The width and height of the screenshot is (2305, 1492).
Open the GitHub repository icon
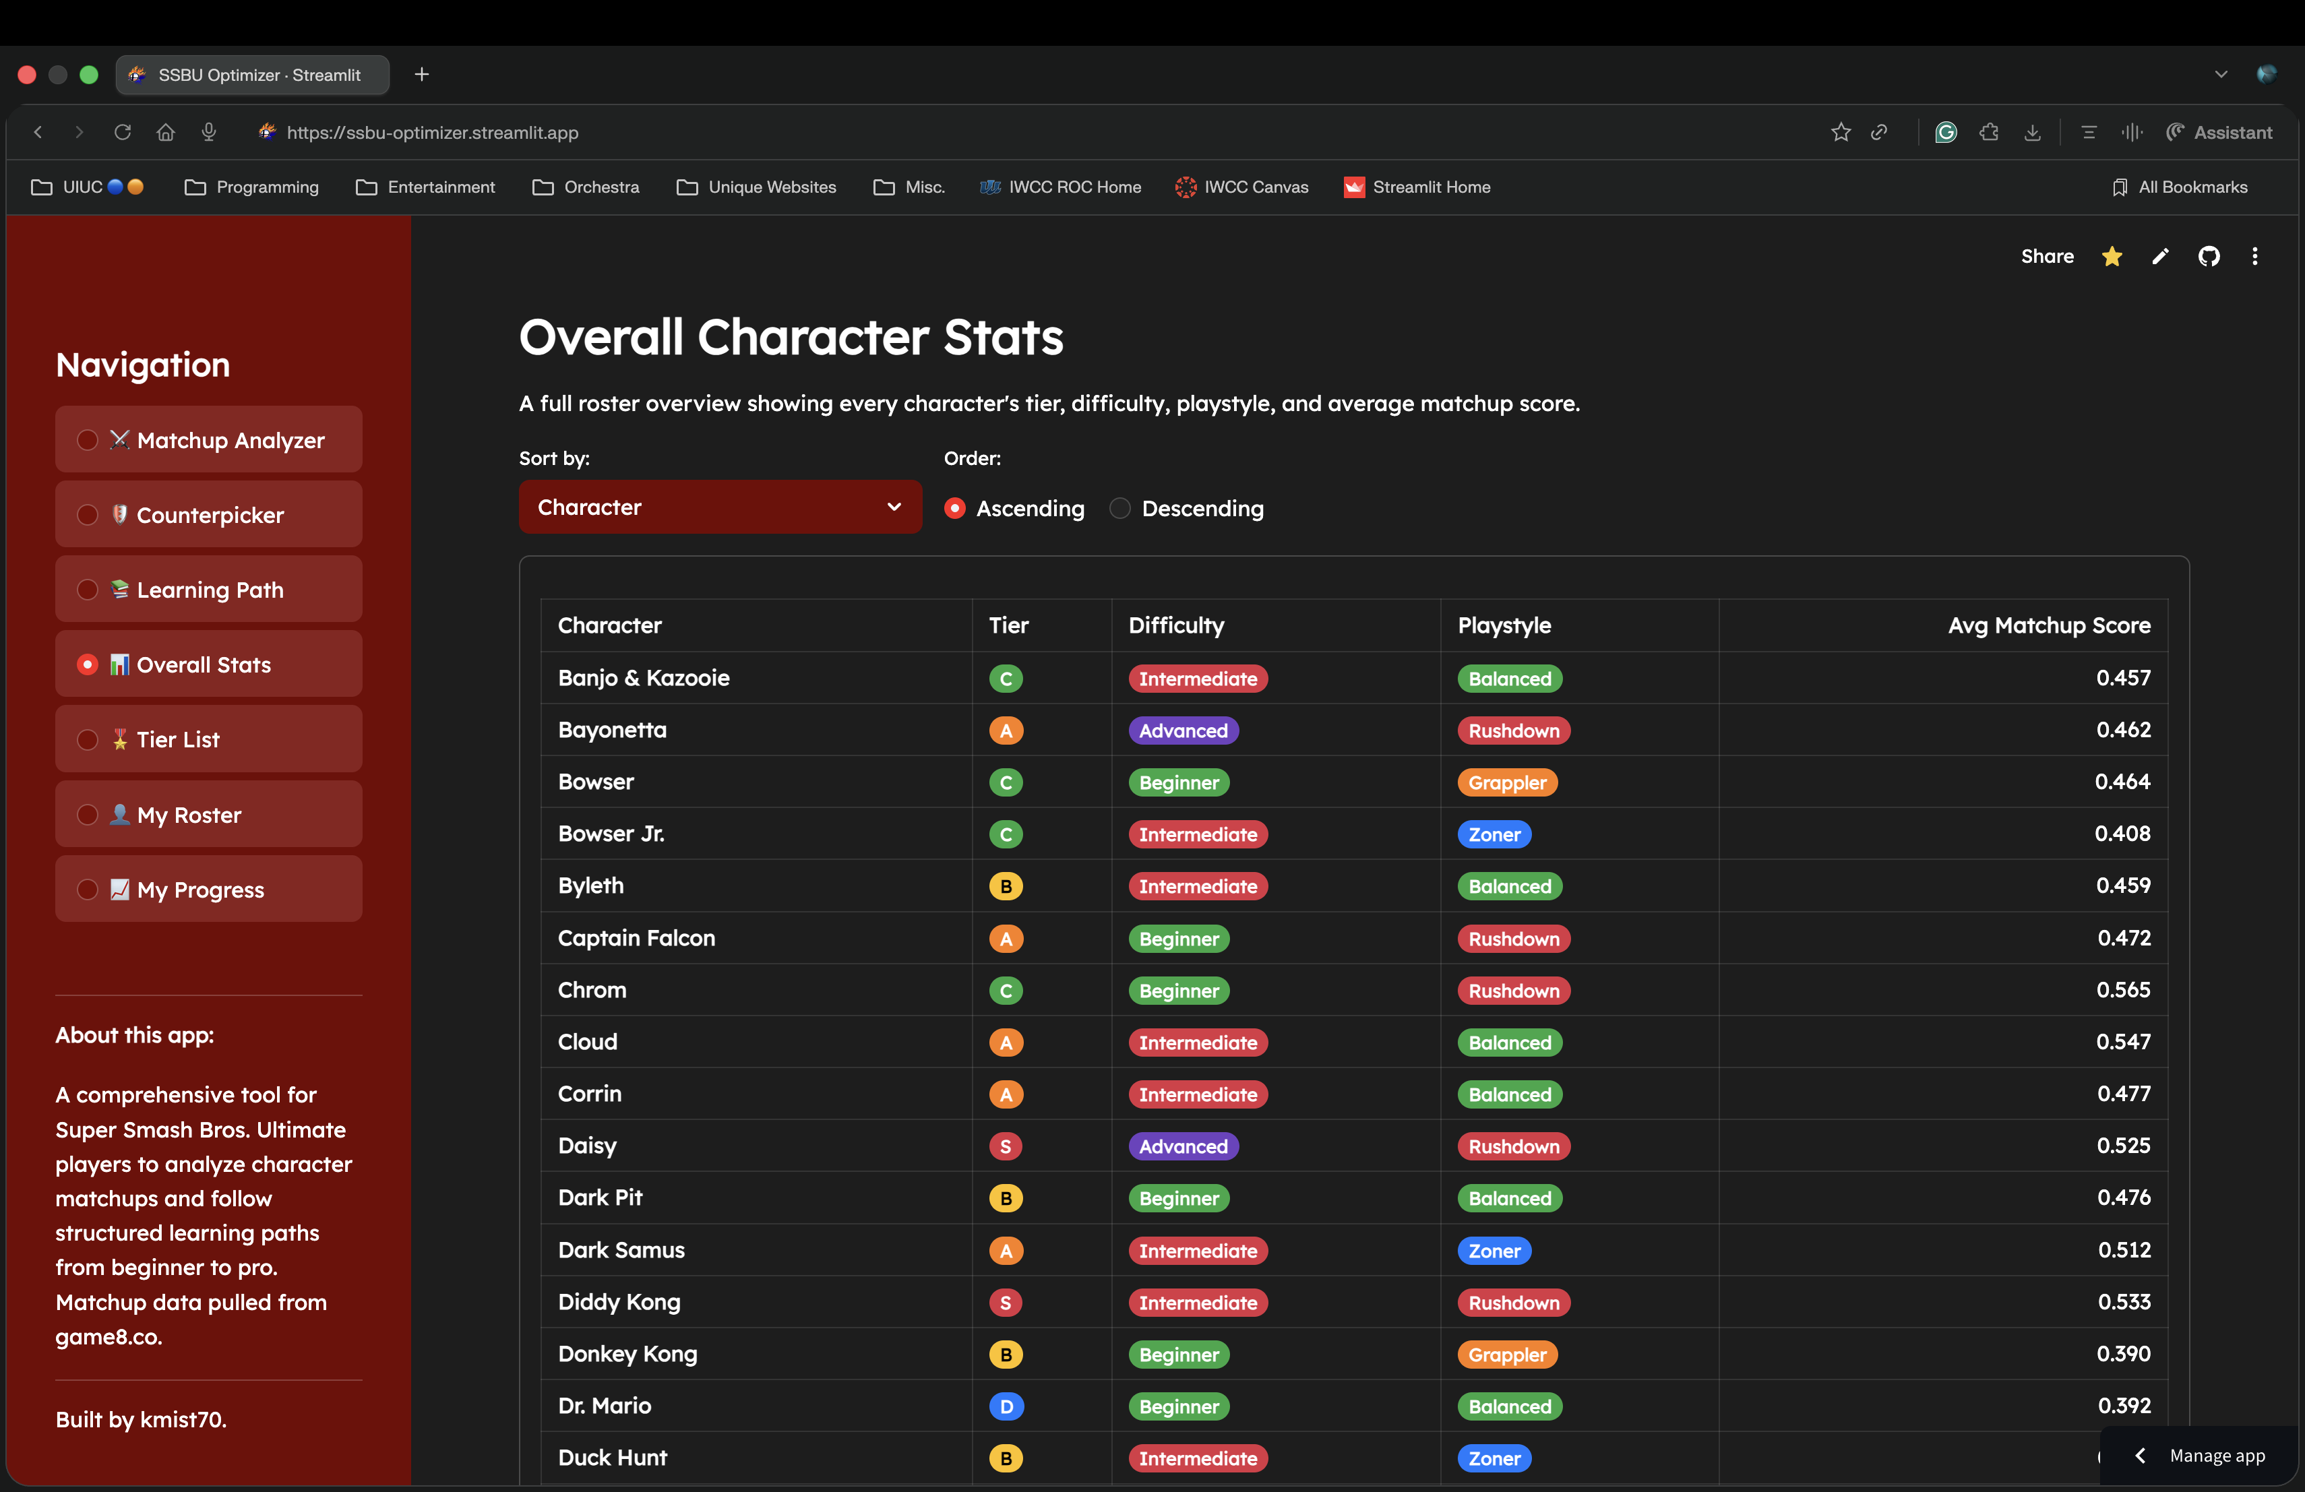tap(2209, 257)
